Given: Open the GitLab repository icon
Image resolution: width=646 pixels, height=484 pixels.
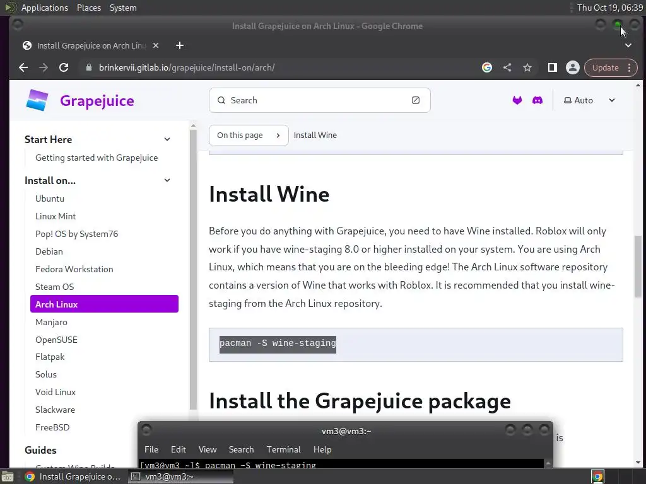Looking at the screenshot, I should 517,100.
